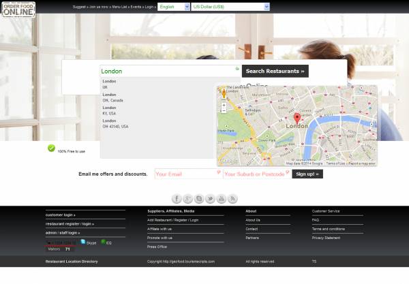Select the Street View pegman icon

point(224,93)
